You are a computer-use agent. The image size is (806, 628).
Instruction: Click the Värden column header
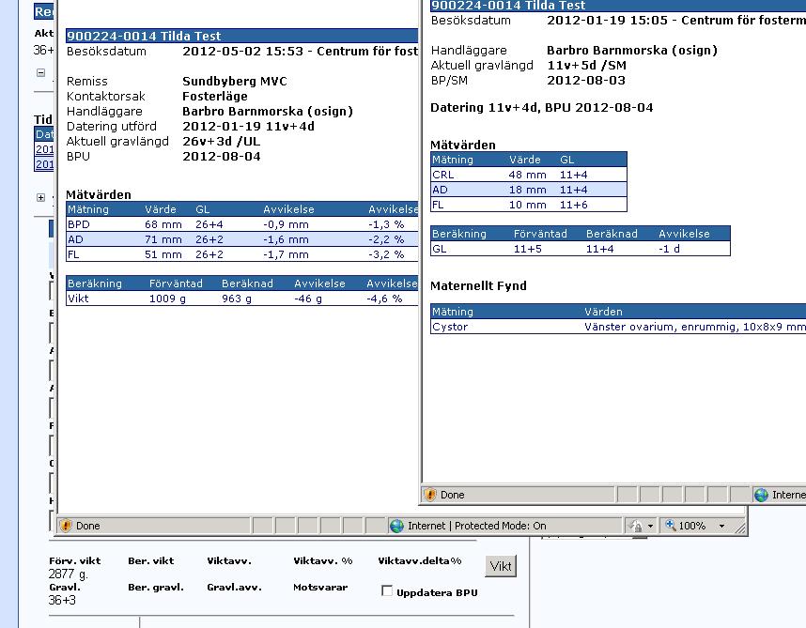(603, 312)
